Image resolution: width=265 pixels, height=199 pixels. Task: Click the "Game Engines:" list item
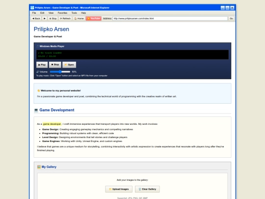[x=82, y=141]
